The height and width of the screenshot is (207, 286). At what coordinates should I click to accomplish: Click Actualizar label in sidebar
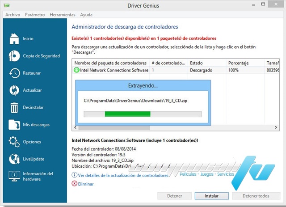coord(32,90)
